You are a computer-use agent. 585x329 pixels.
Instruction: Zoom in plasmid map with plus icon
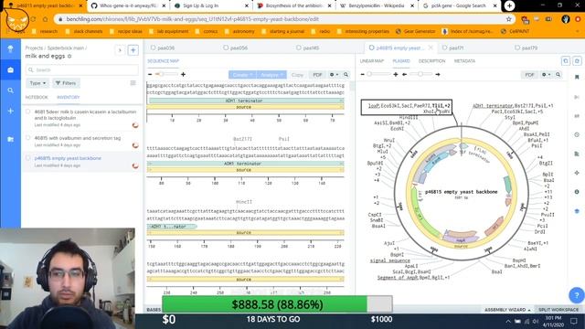click(x=396, y=75)
